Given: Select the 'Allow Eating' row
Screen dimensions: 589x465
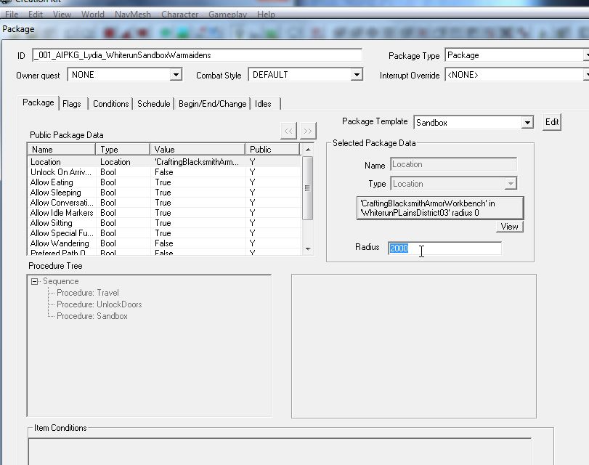Looking at the screenshot, I should click(x=165, y=182).
